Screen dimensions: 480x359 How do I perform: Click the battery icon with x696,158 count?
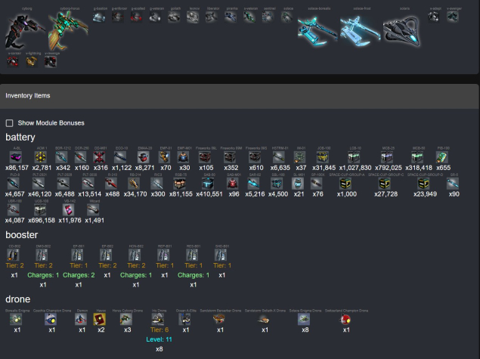[x=41, y=209]
